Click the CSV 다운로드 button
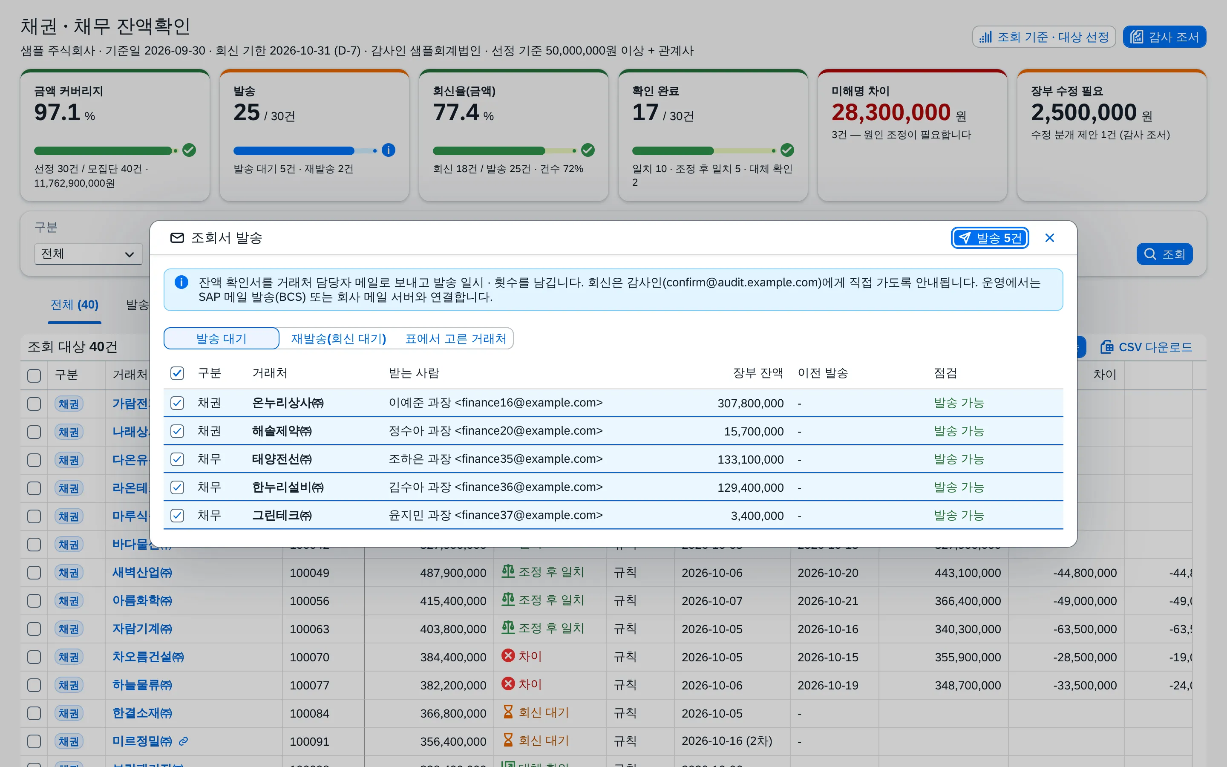The width and height of the screenshot is (1227, 767). pyautogui.click(x=1146, y=347)
